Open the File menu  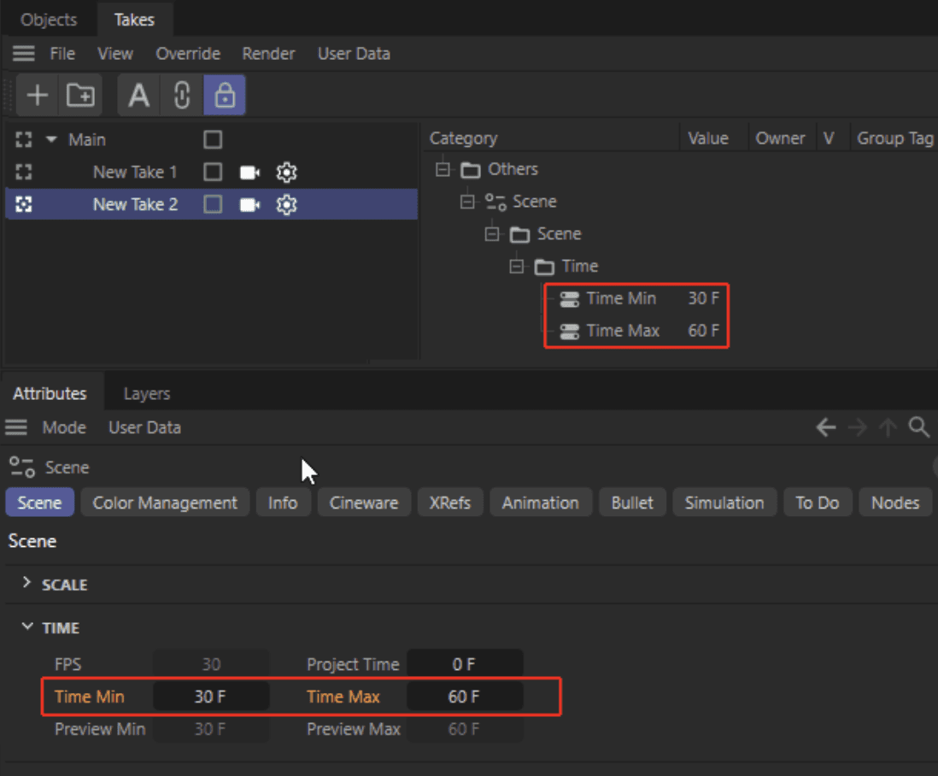[x=62, y=54]
